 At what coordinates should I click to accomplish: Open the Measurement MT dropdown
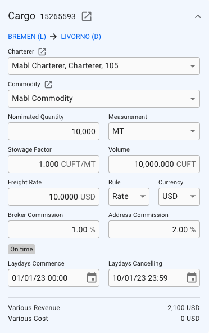click(154, 131)
